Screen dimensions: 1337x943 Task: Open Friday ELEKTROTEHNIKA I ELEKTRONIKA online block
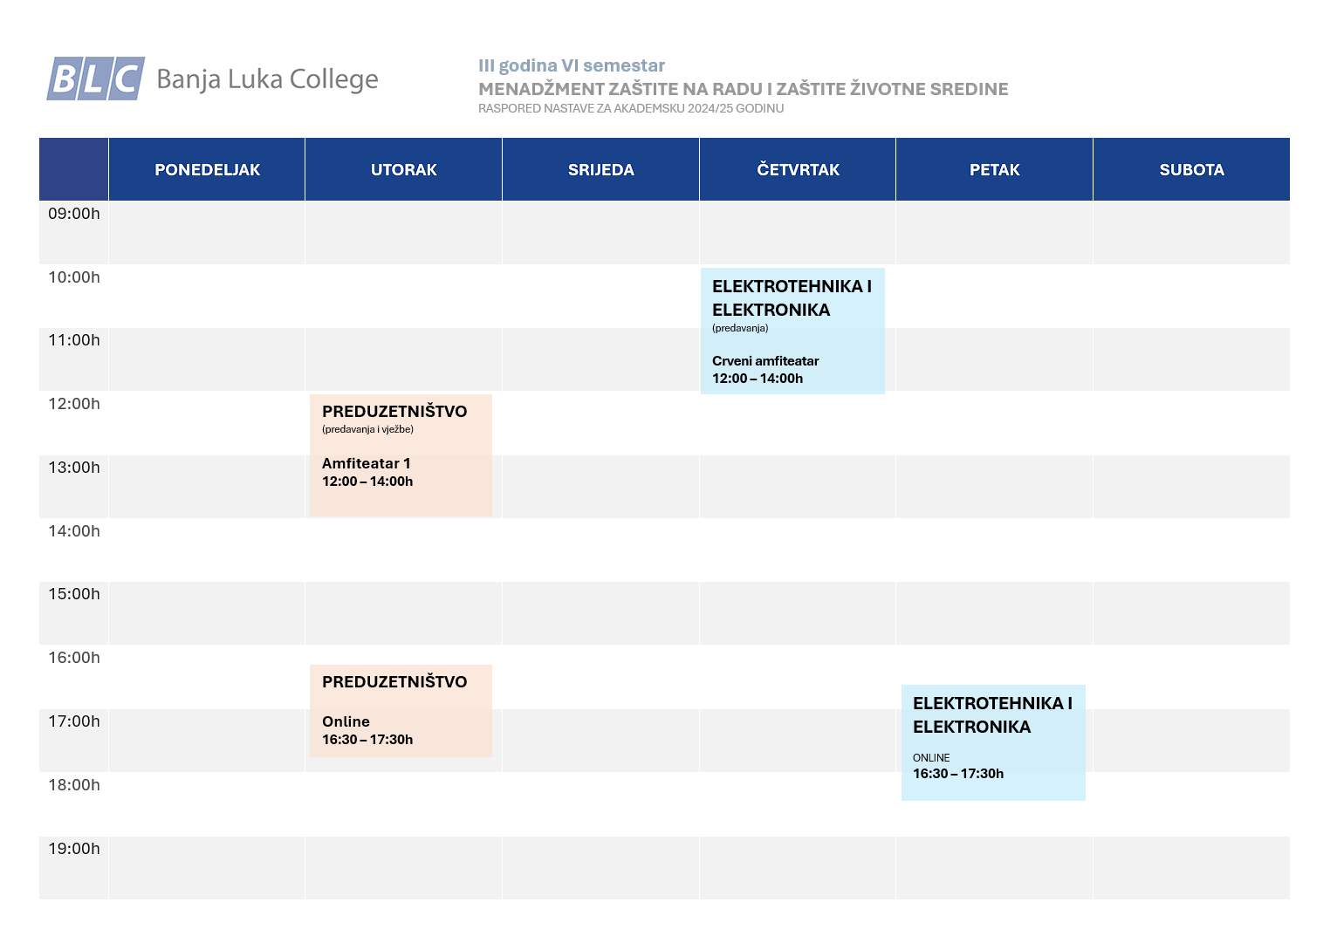[x=993, y=742]
